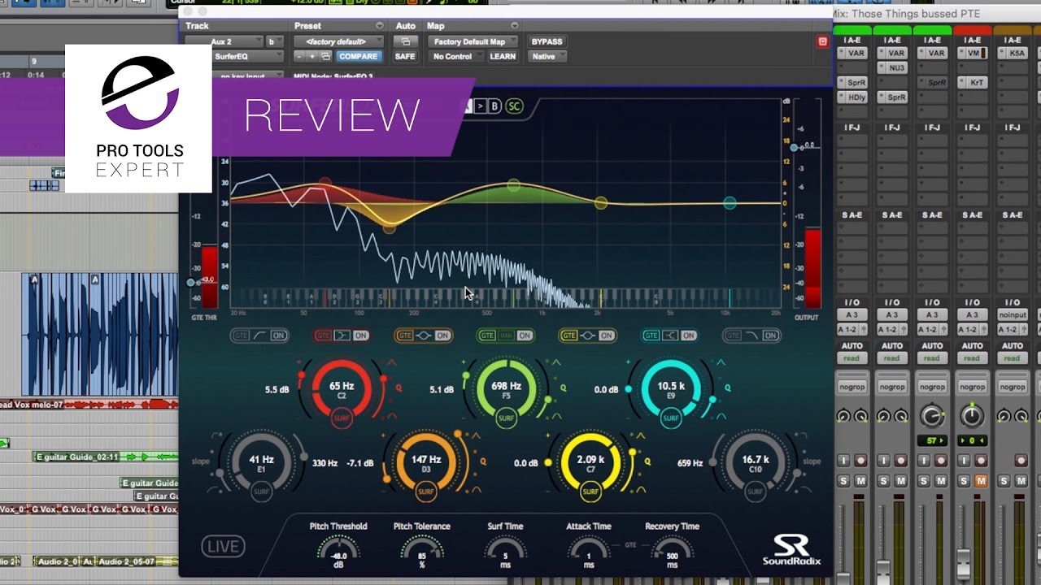Click the SURF button on the 698 Hz band
The width and height of the screenshot is (1041, 585).
506,419
